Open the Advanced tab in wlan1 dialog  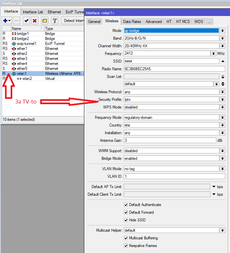[154, 21]
